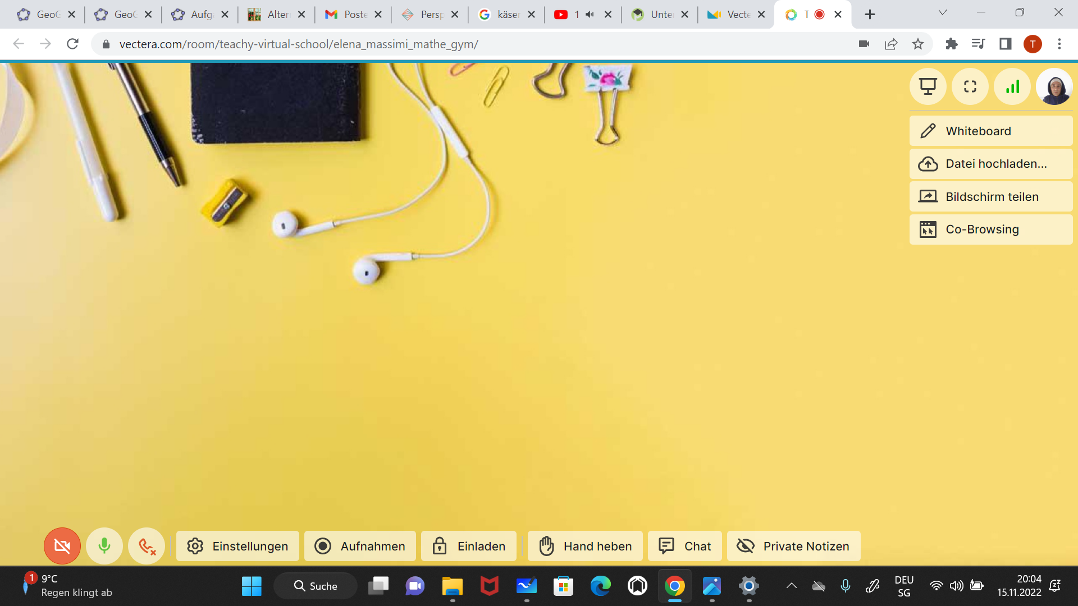This screenshot has height=606, width=1078.
Task: Hang up the call with the phone icon
Action: point(147,546)
